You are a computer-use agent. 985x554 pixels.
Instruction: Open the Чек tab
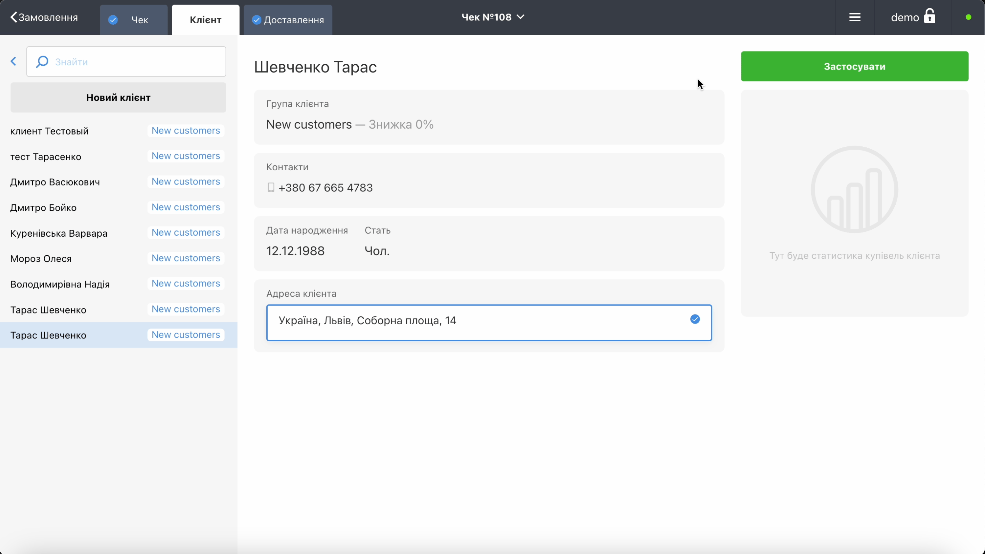(x=133, y=20)
